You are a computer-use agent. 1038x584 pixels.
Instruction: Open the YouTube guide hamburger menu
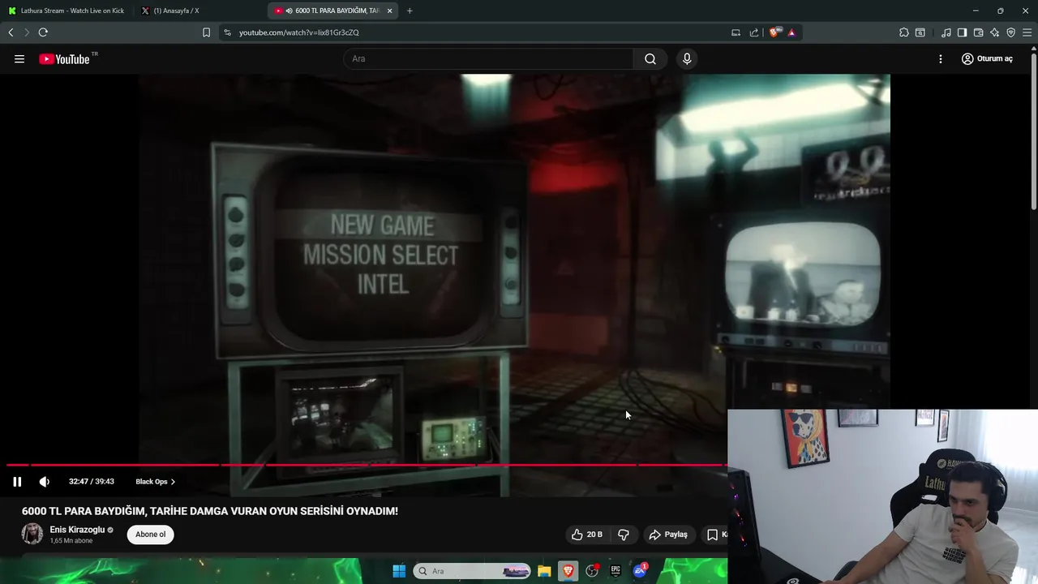point(19,58)
